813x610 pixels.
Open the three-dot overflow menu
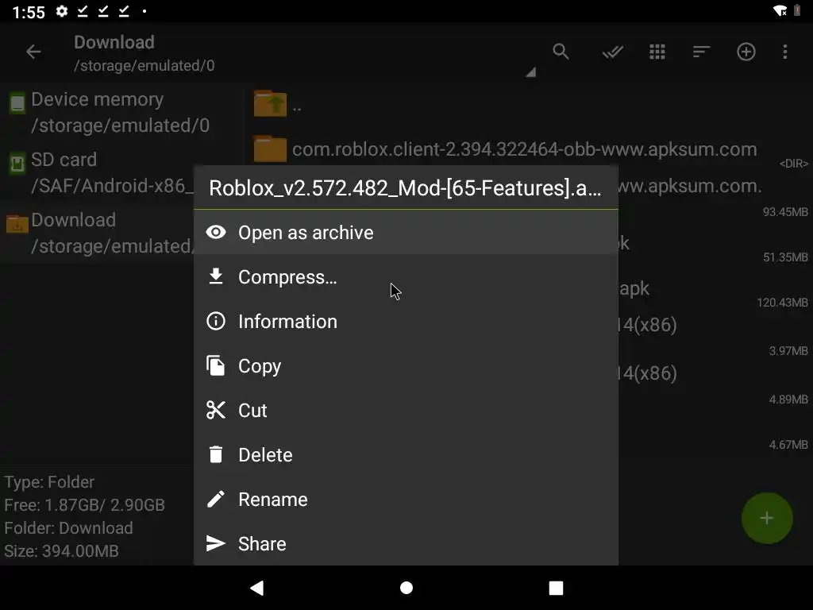(784, 52)
